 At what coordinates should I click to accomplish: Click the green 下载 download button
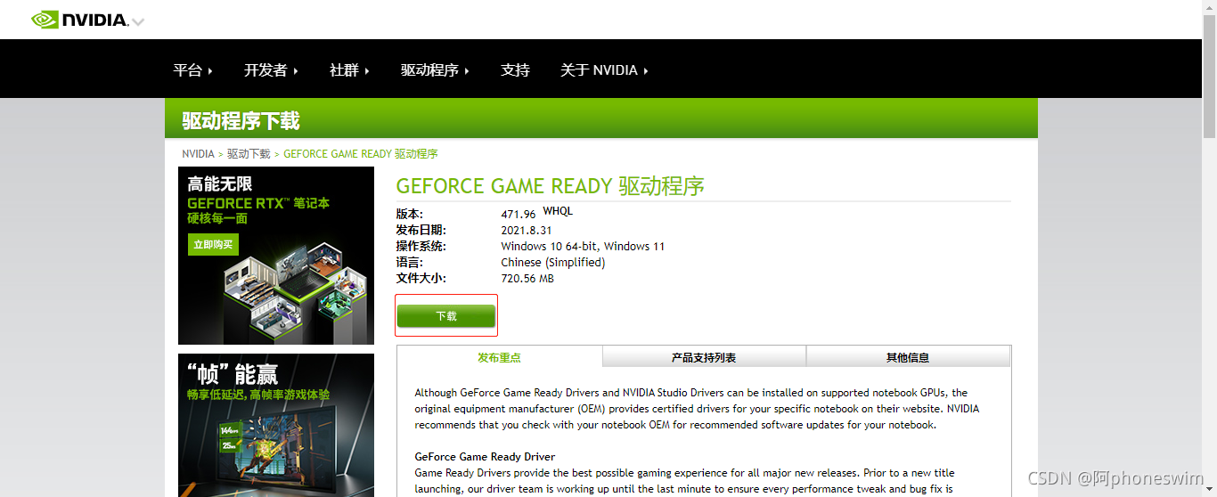click(446, 316)
